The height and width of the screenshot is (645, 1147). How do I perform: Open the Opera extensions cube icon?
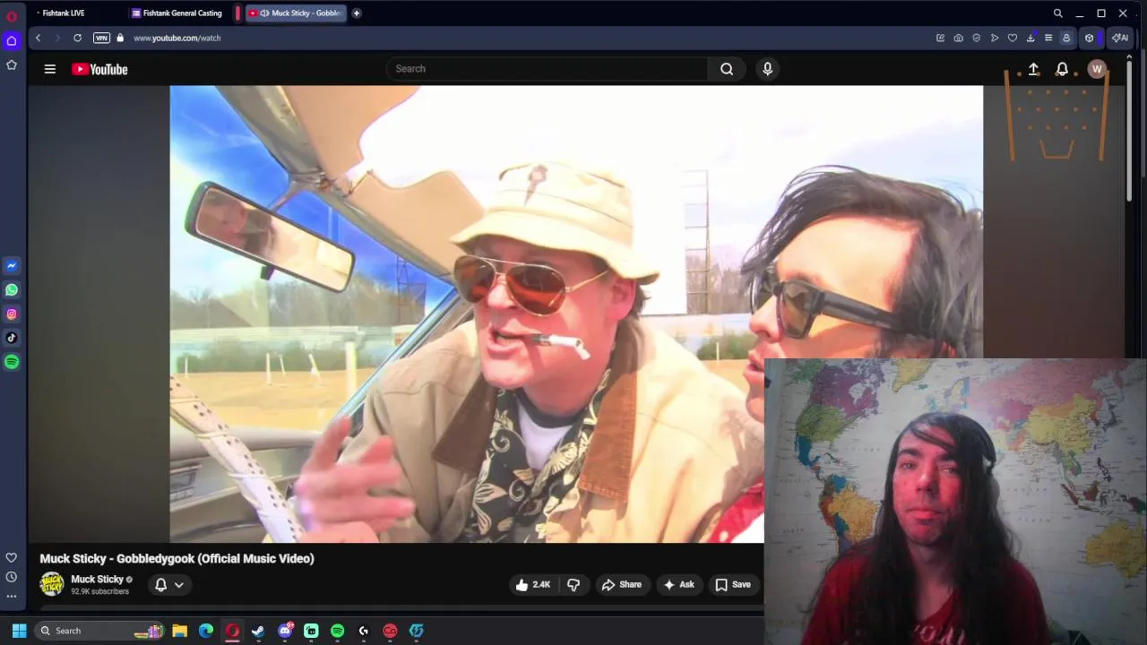point(1090,38)
